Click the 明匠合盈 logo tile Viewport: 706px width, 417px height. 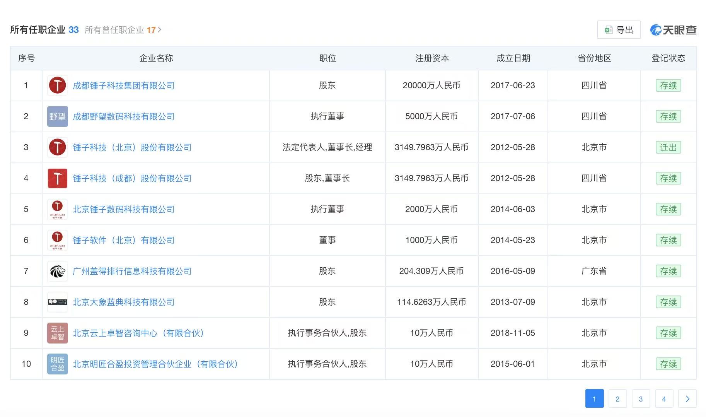click(57, 364)
